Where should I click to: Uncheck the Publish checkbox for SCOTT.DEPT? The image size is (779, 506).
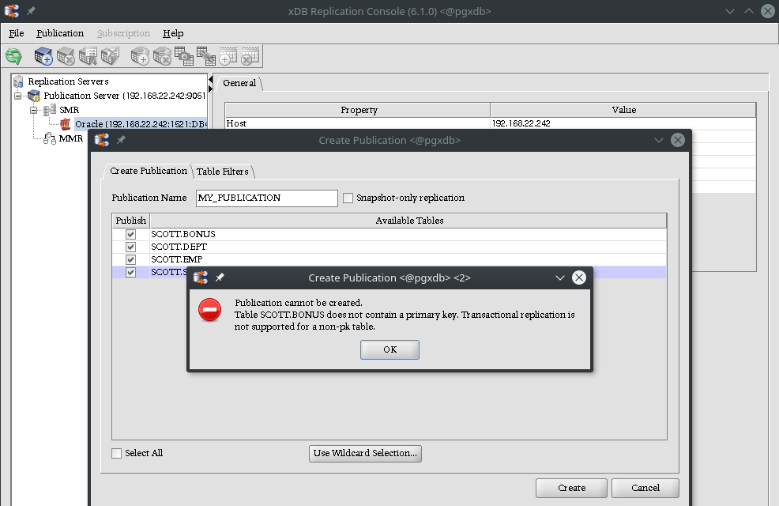point(130,247)
